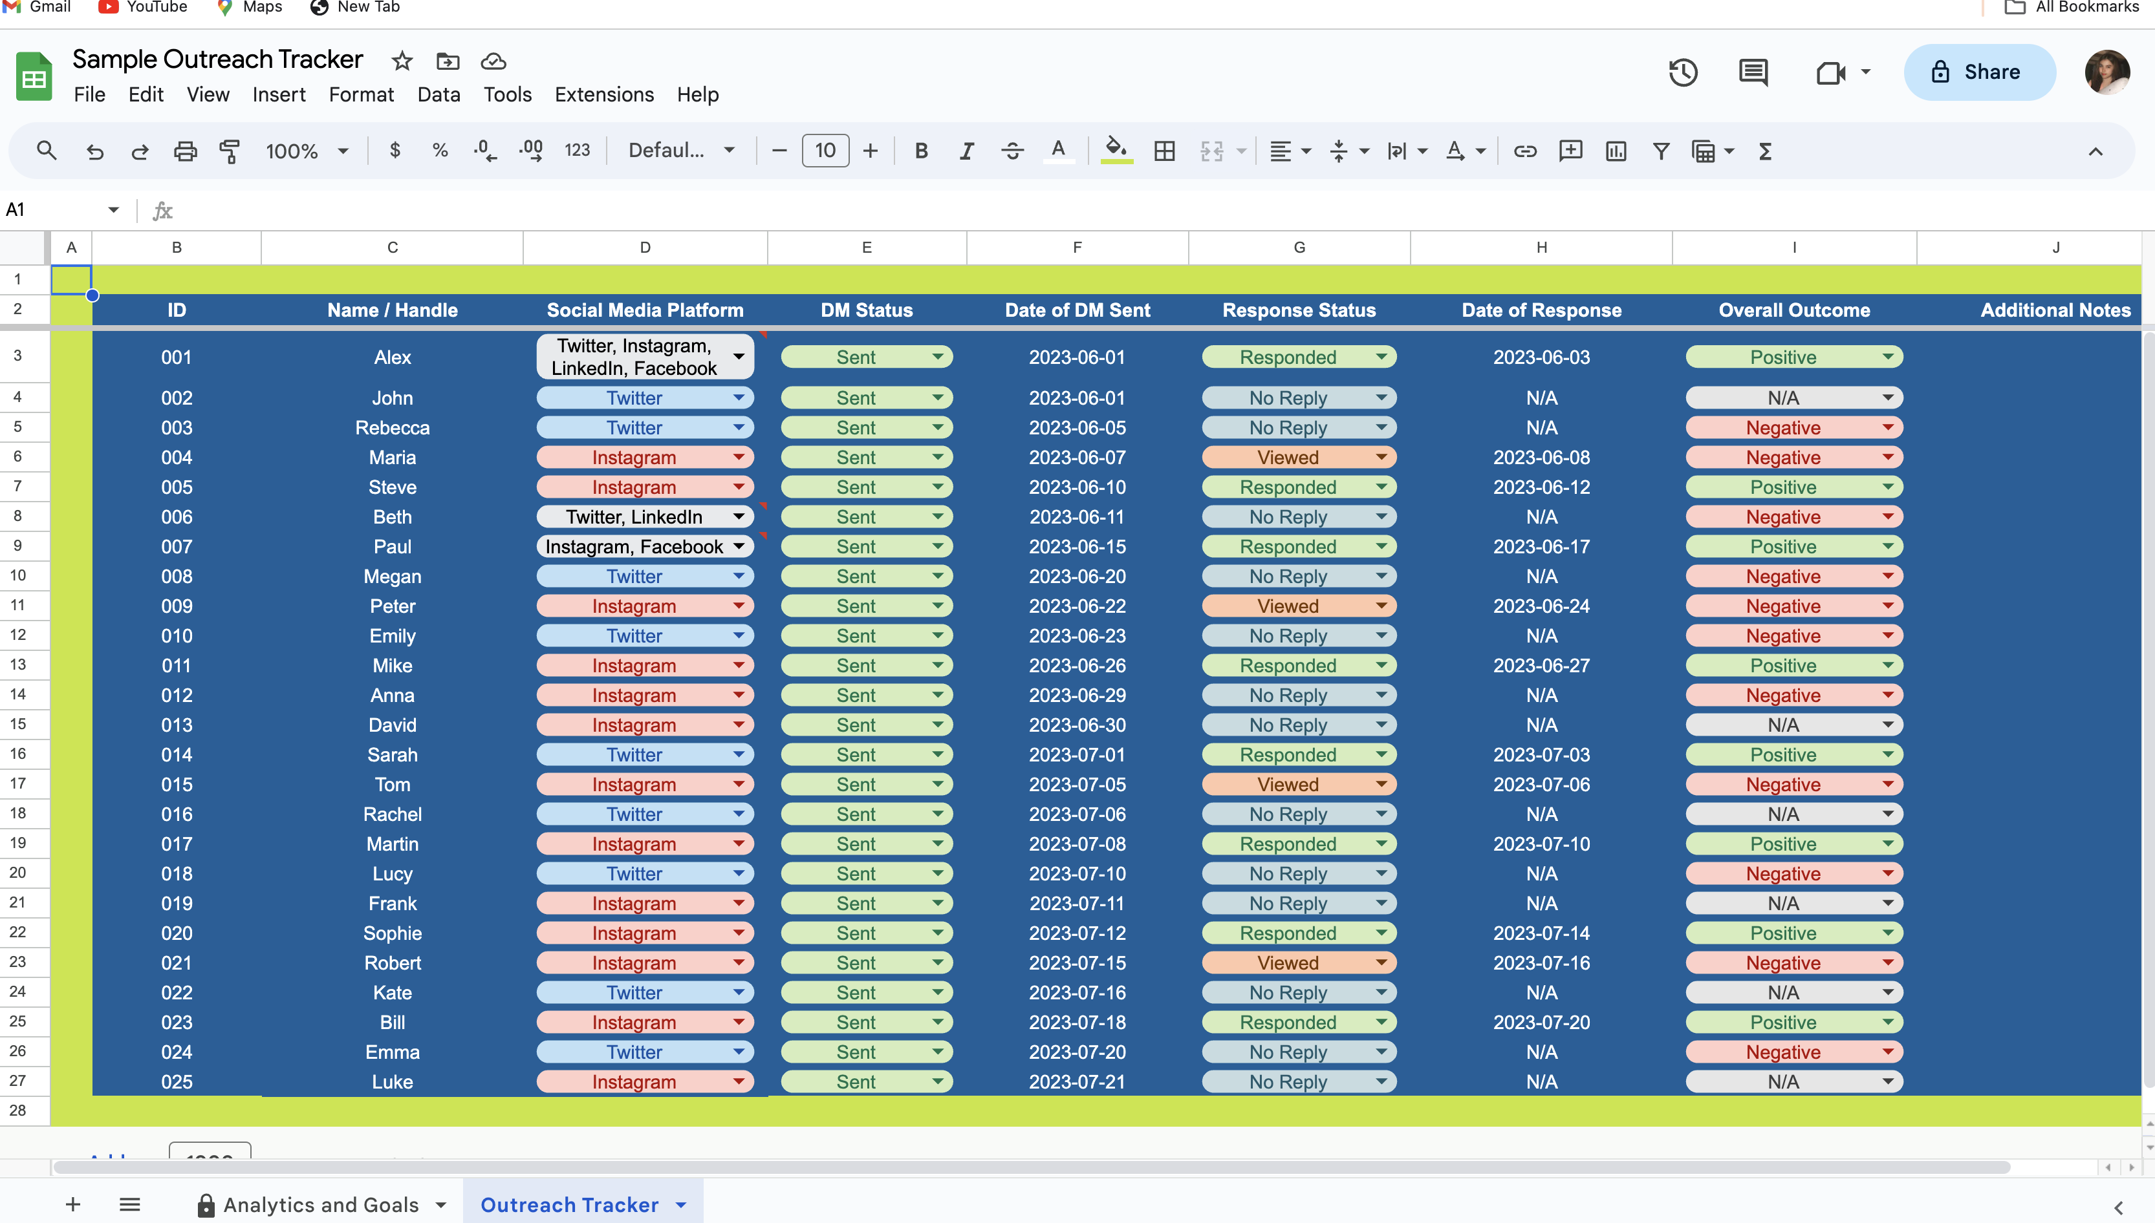Image resolution: width=2155 pixels, height=1223 pixels.
Task: Open the Gmail bookmark
Action: point(38,8)
